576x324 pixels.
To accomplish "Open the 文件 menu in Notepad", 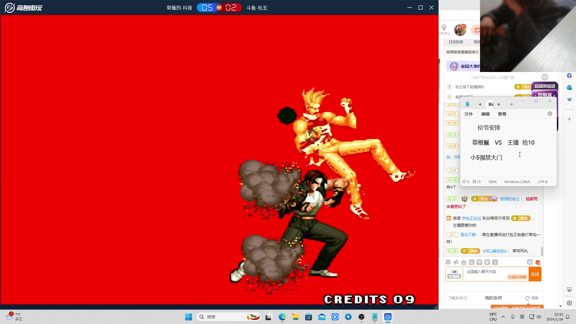I will coord(469,114).
